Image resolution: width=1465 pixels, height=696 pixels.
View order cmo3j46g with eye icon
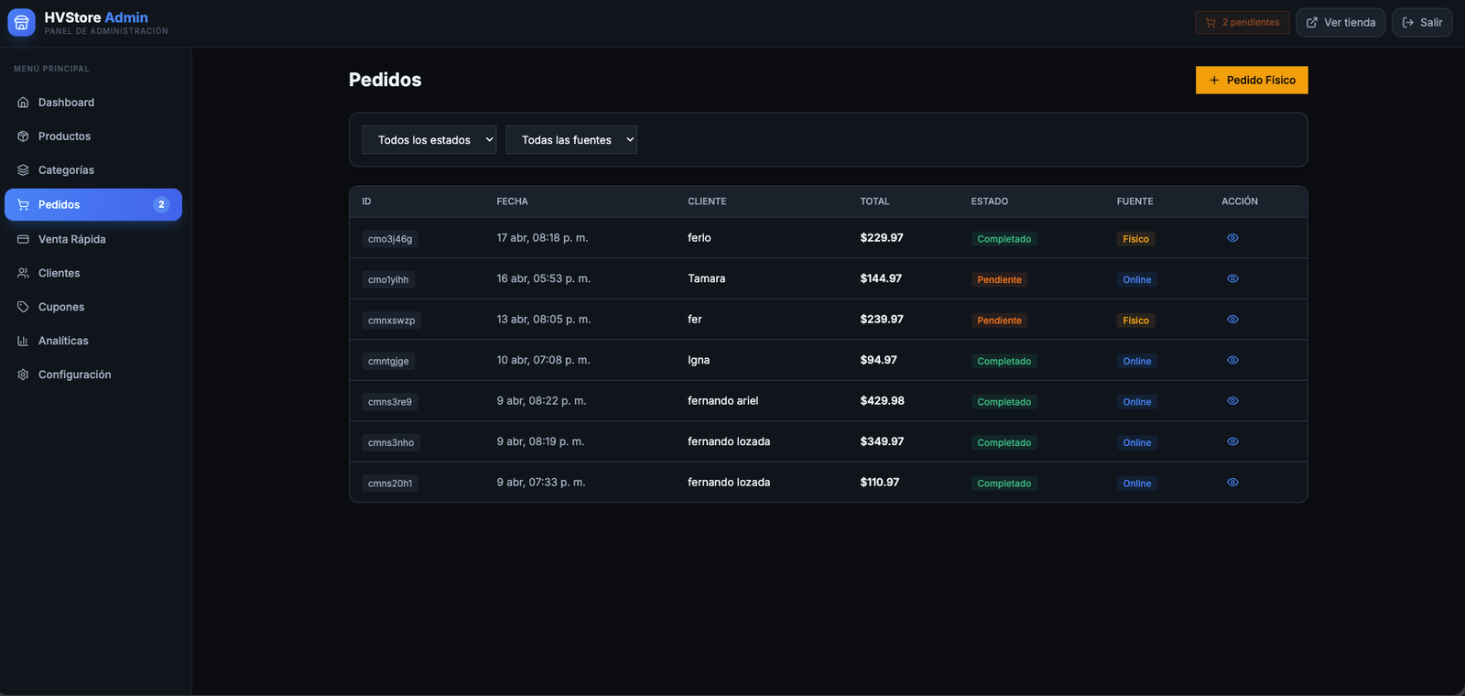pos(1232,238)
